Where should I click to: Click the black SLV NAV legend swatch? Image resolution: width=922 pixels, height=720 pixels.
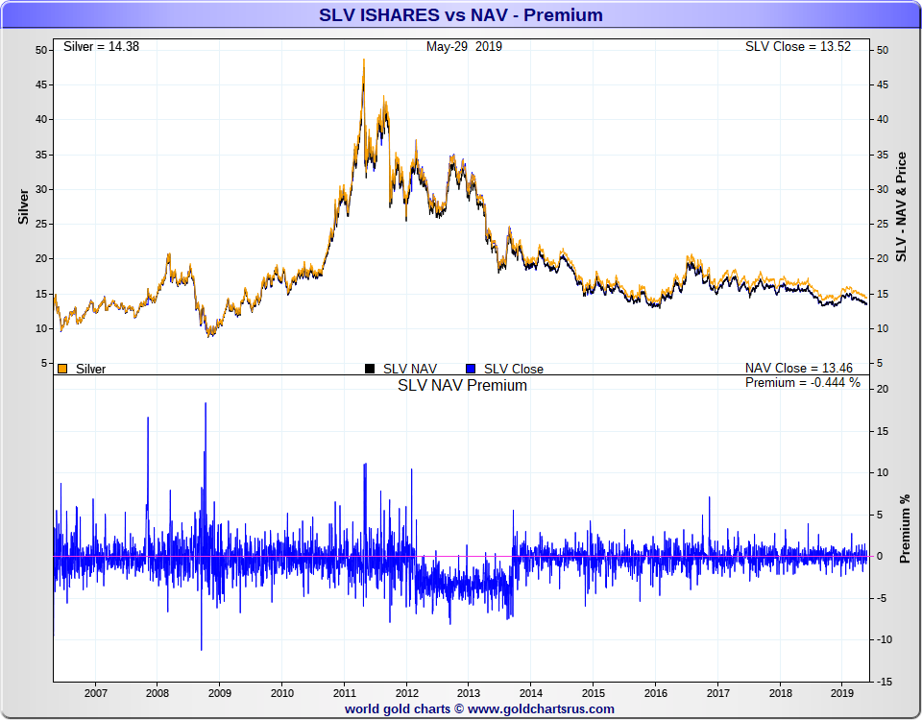(370, 369)
